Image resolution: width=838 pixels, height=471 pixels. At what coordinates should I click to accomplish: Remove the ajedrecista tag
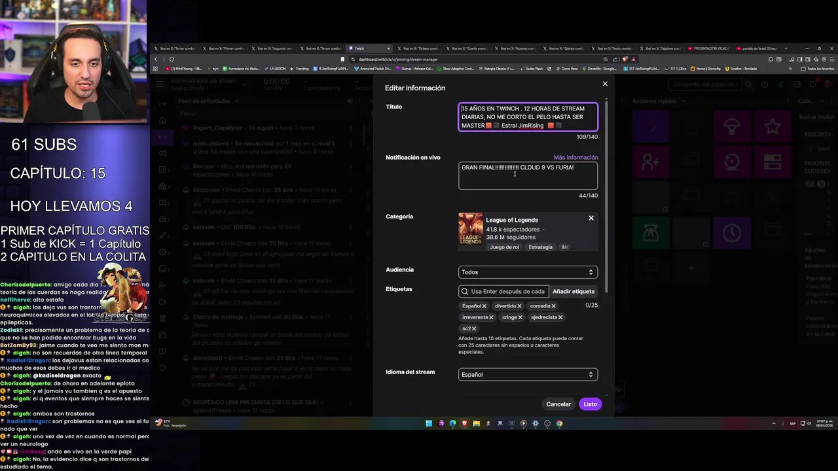(560, 317)
